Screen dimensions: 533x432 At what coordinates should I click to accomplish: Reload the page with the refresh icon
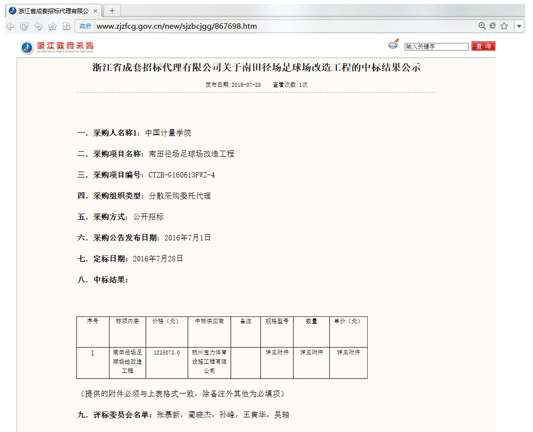coord(24,26)
